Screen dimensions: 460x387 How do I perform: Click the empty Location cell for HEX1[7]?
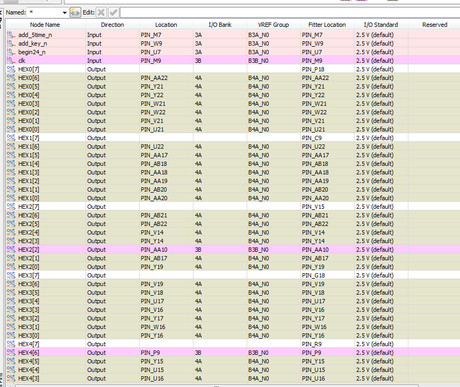(166, 138)
